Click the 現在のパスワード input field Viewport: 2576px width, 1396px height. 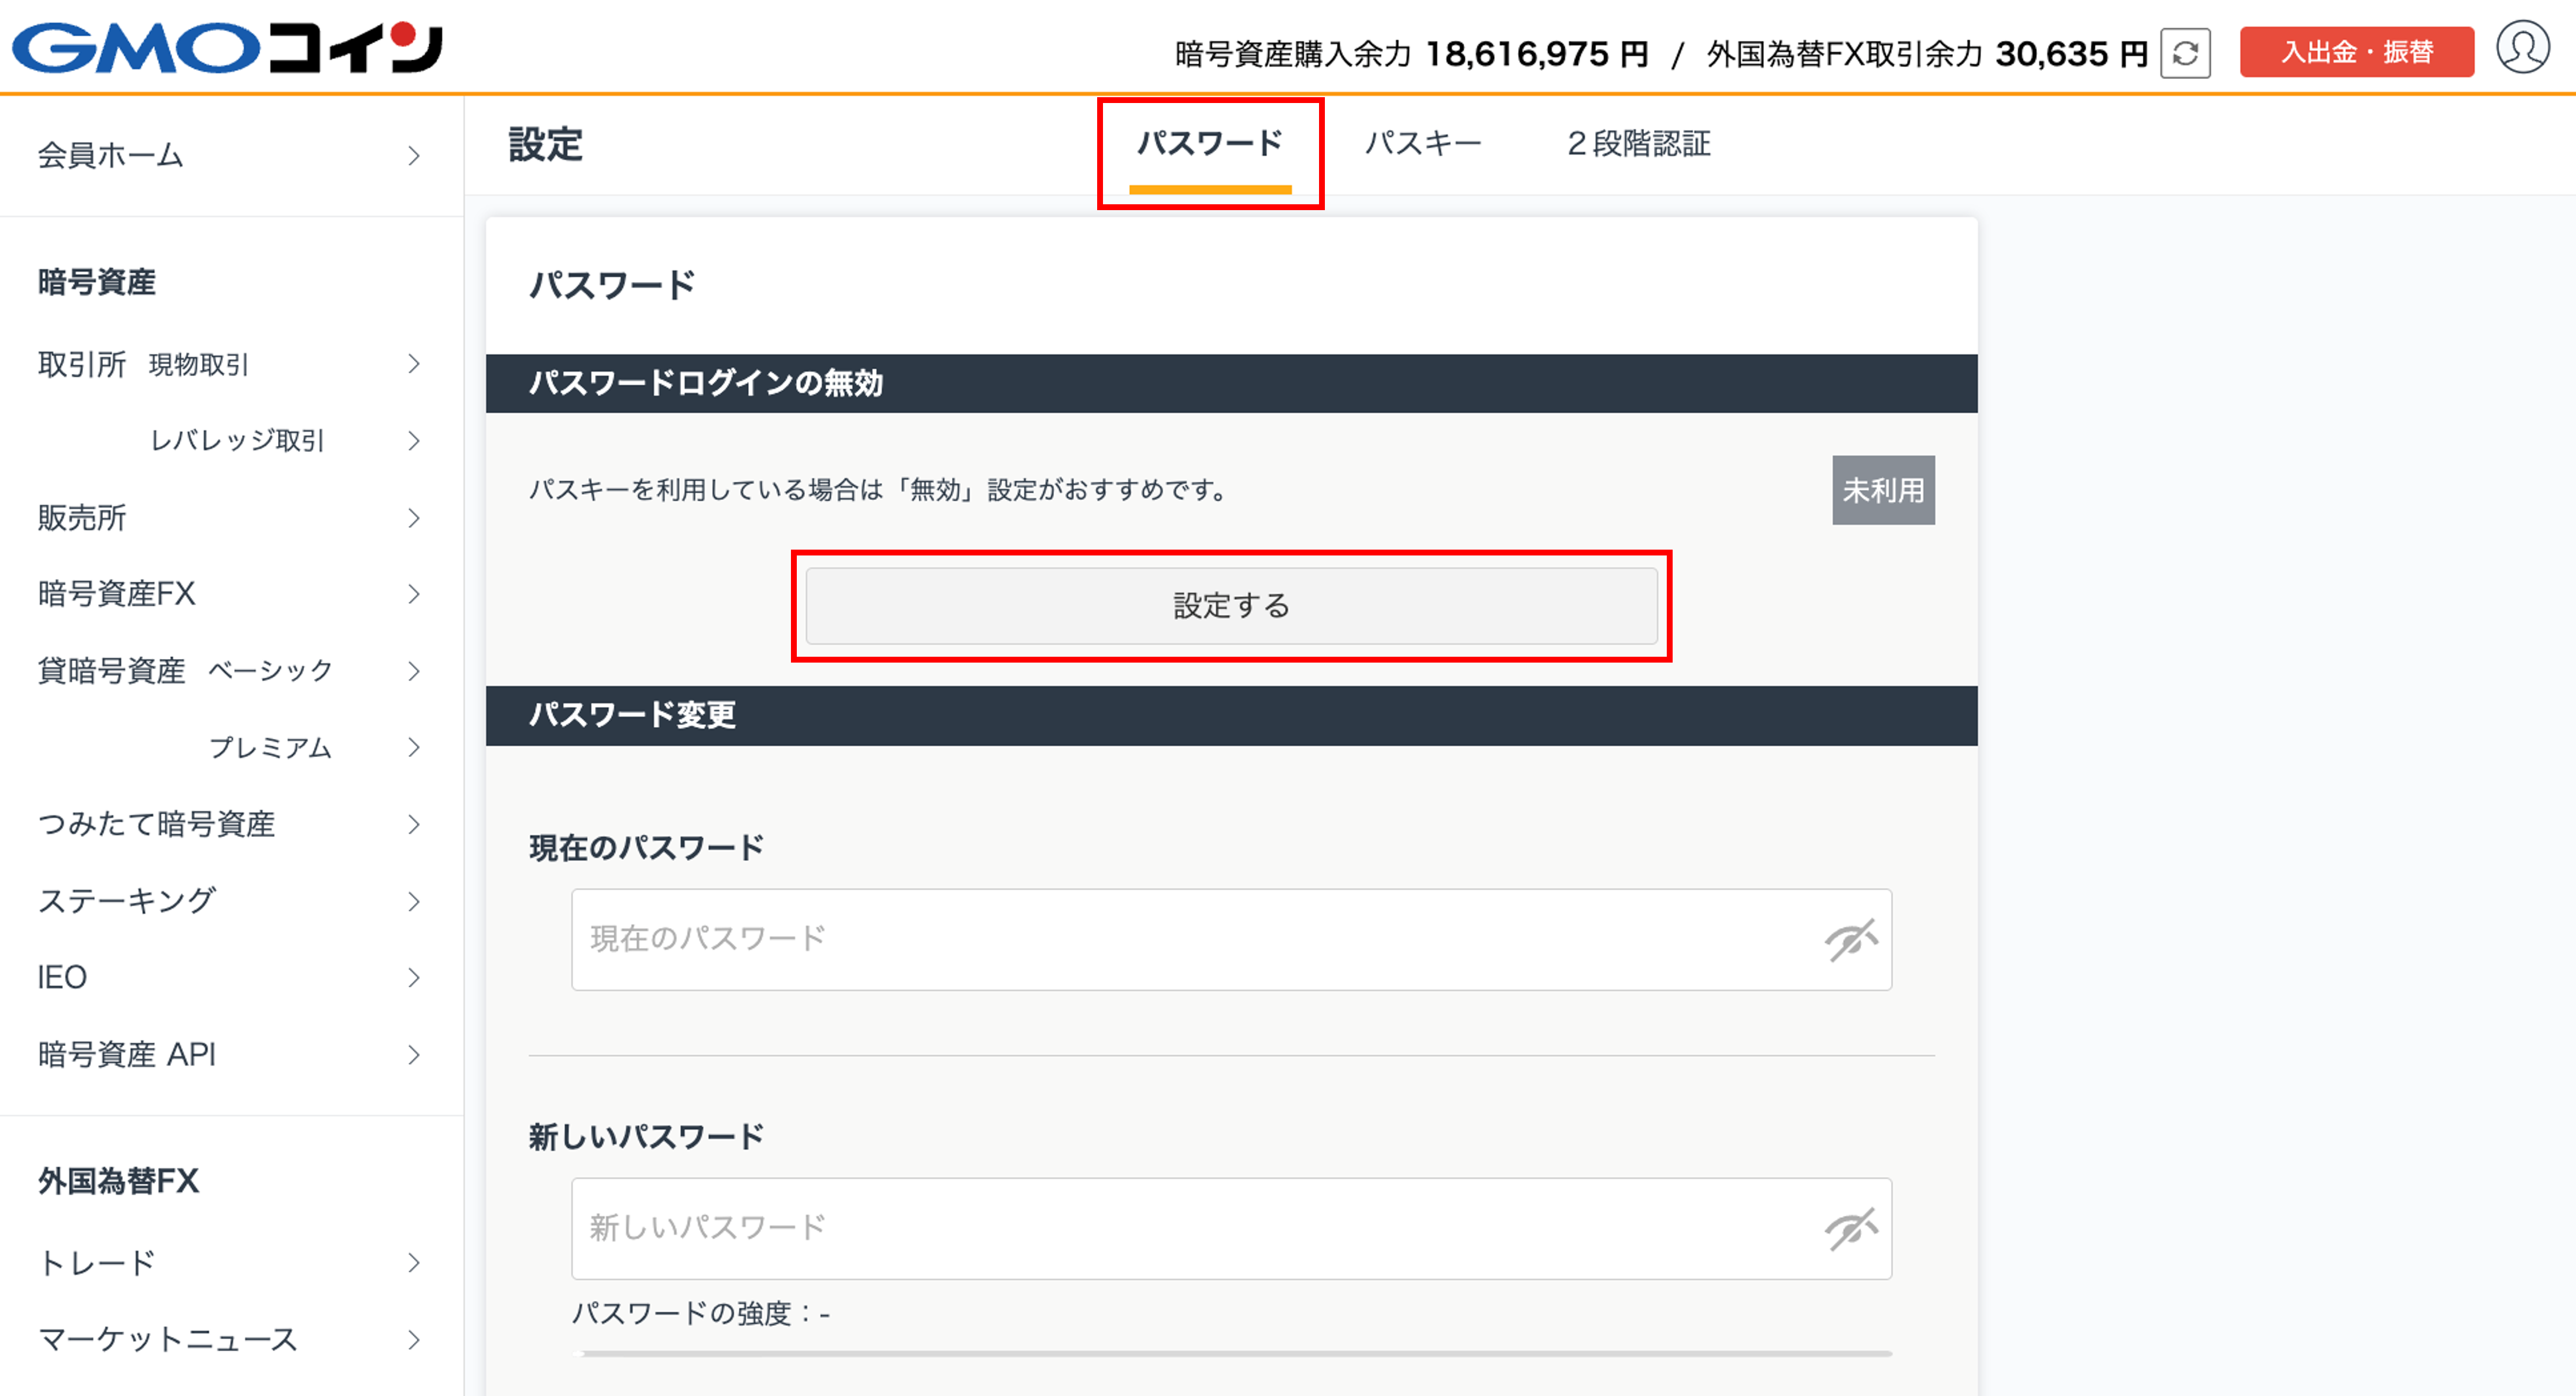1231,940
